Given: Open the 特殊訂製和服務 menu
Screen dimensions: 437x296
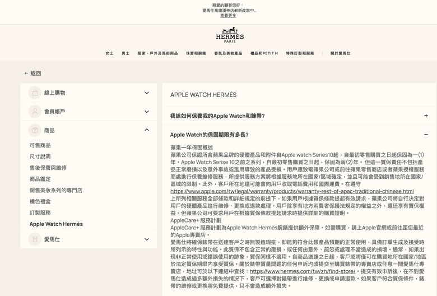Looking at the screenshot, I should [300, 53].
